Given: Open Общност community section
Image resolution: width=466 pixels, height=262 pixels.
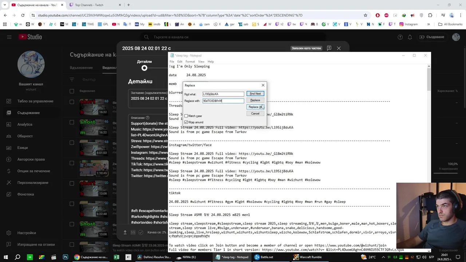Looking at the screenshot, I should click(x=30, y=136).
